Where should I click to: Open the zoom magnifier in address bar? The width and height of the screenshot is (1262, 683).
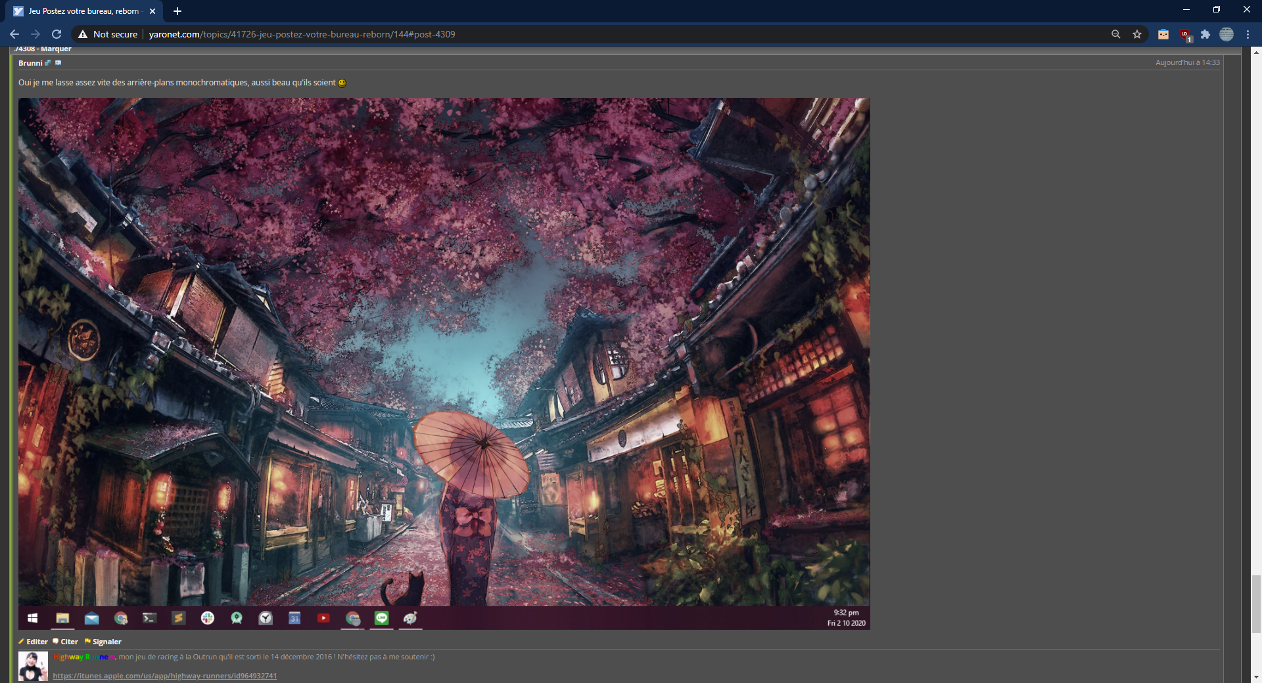(x=1115, y=34)
